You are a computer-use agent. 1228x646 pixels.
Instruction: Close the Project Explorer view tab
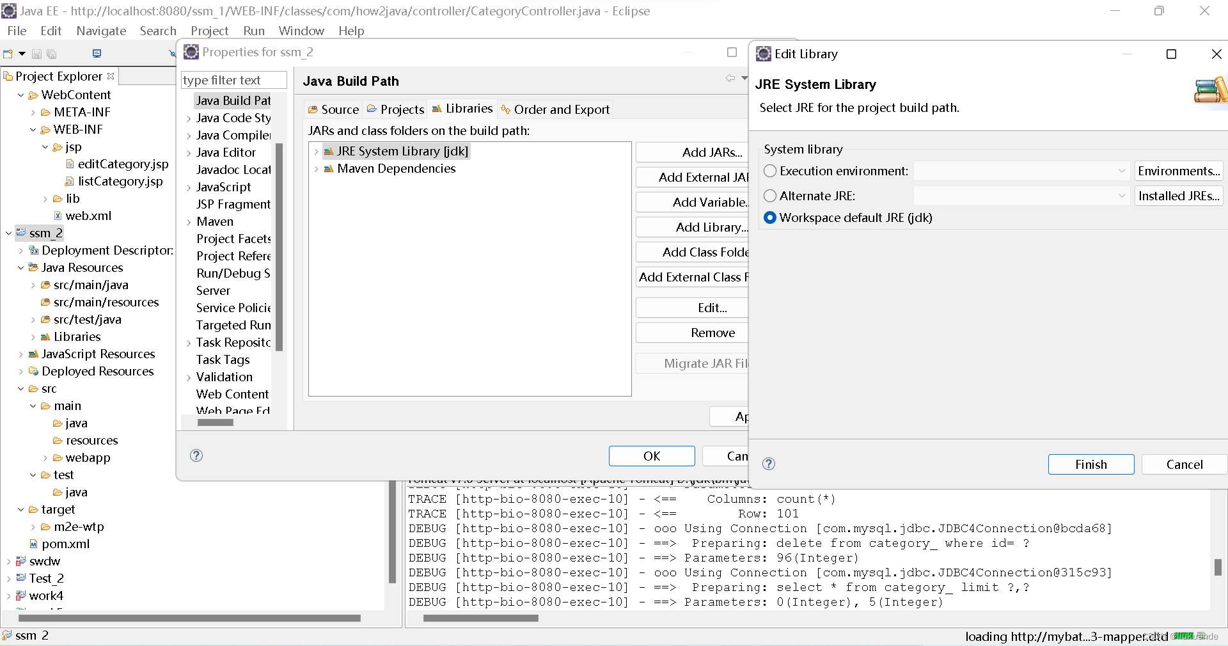(x=111, y=75)
